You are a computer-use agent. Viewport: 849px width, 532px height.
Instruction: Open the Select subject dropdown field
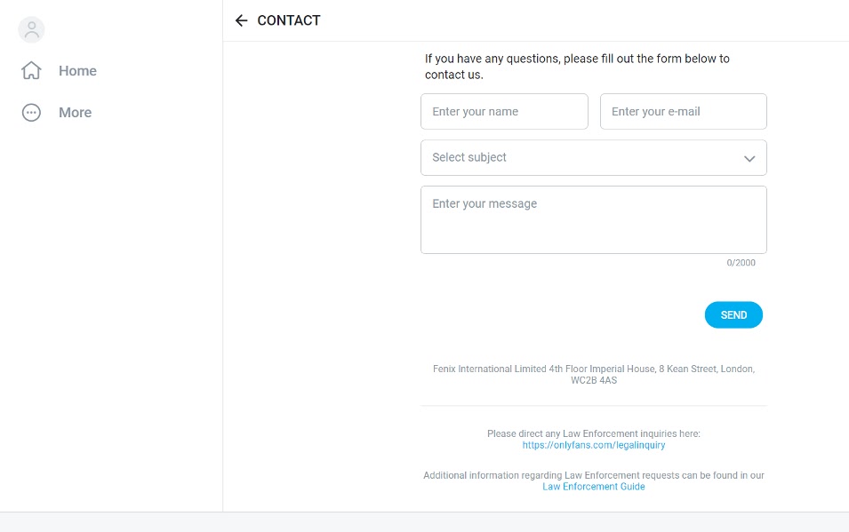[594, 157]
